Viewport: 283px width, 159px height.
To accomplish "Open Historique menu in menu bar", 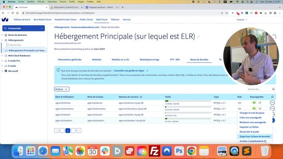I will point(52,2).
